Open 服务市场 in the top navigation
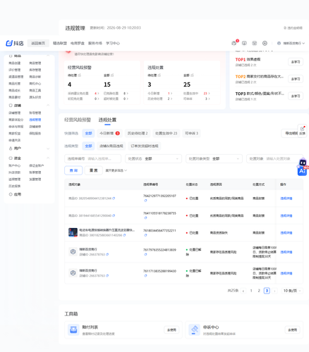Viewport: 309px width, 352px height. 95,43
